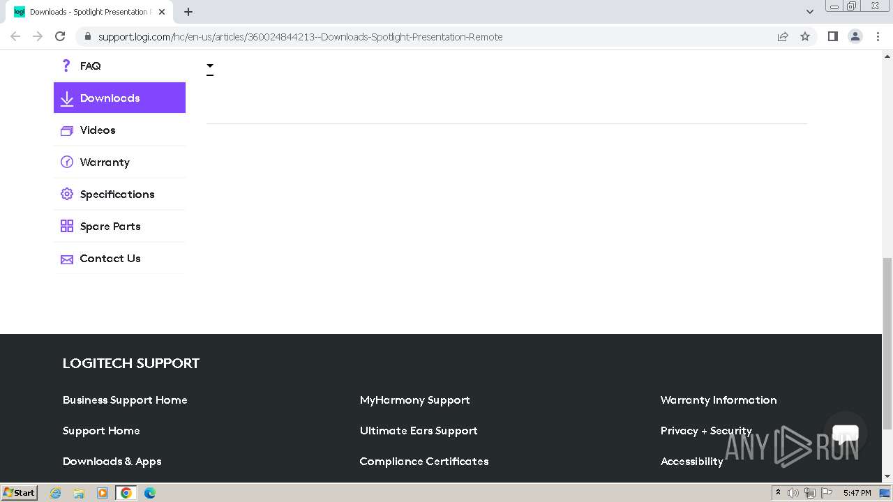Expand the small dropdown arrow at the top of the content area
Screen dimensions: 893x502
tap(210, 66)
